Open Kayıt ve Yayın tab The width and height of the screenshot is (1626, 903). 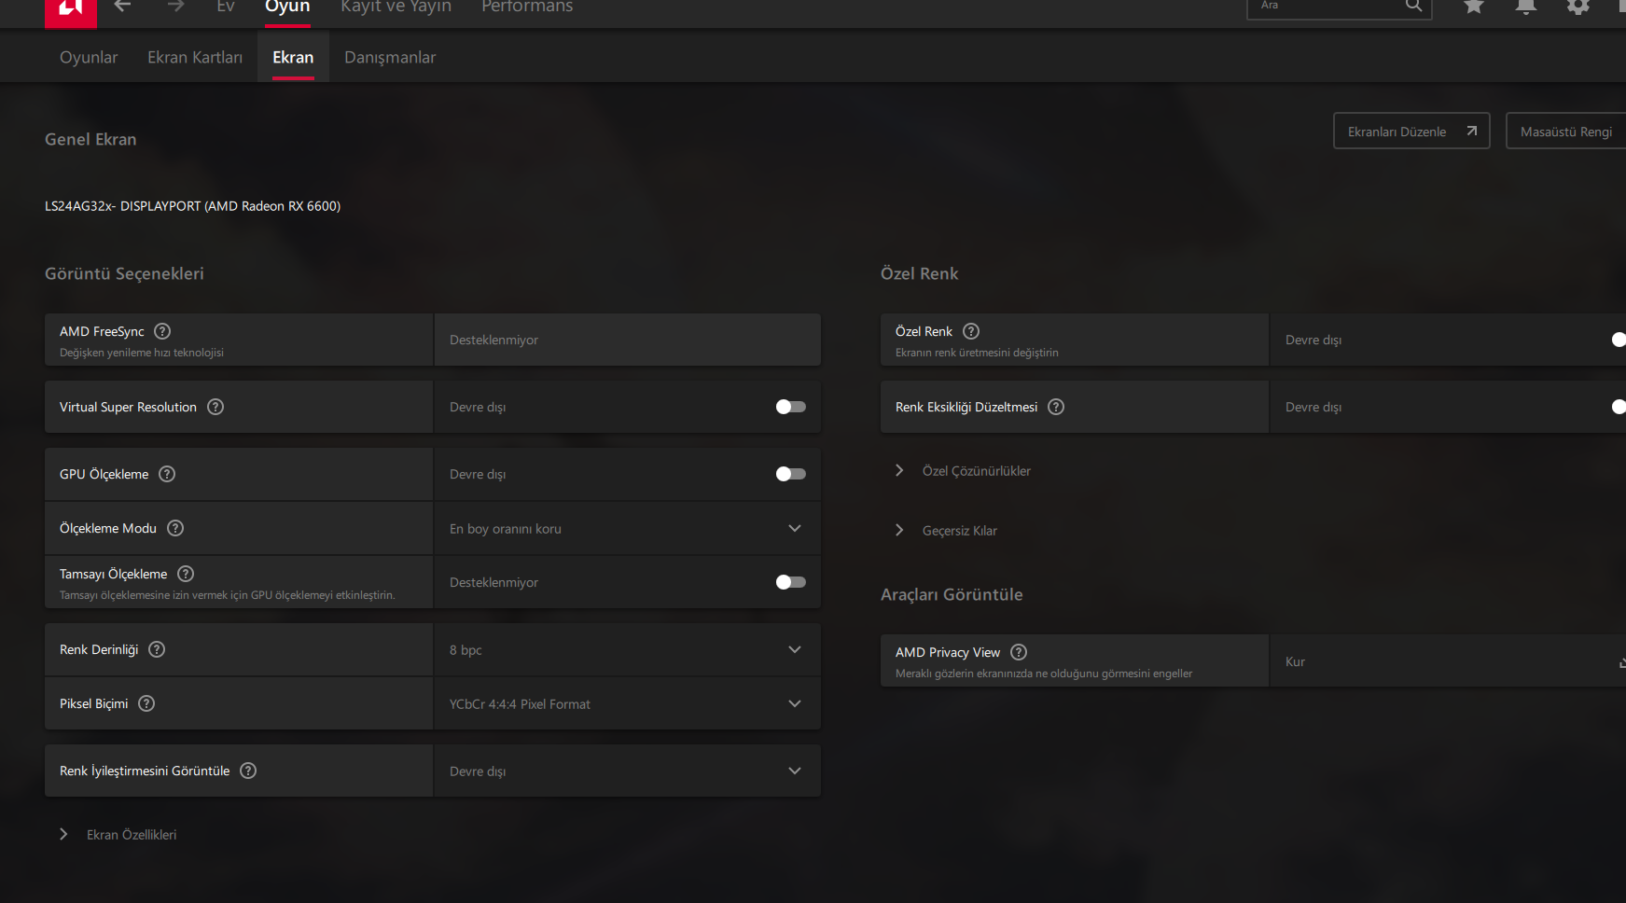click(x=396, y=7)
